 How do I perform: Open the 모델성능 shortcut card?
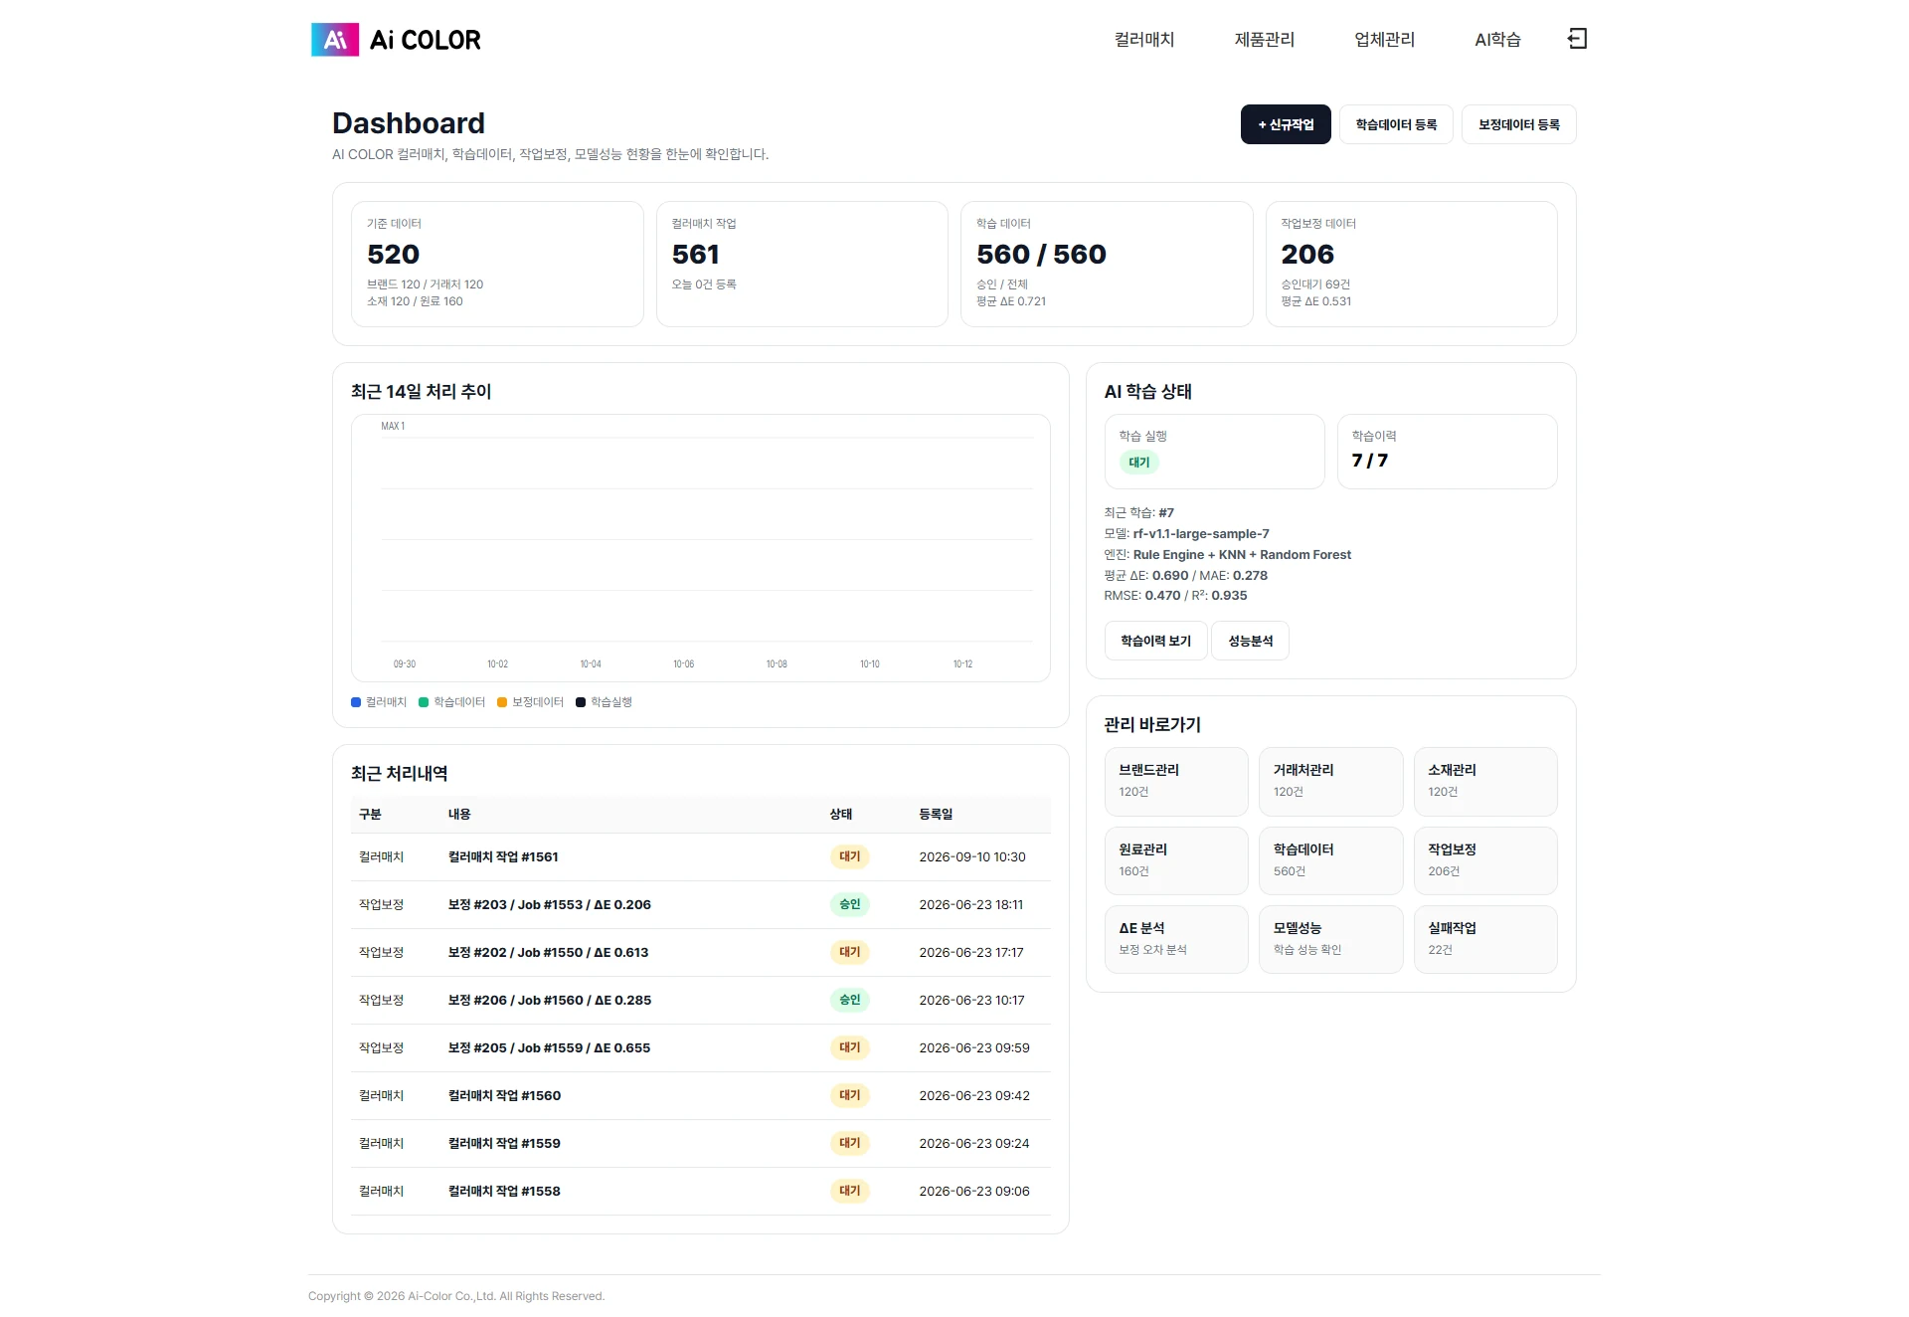point(1330,939)
